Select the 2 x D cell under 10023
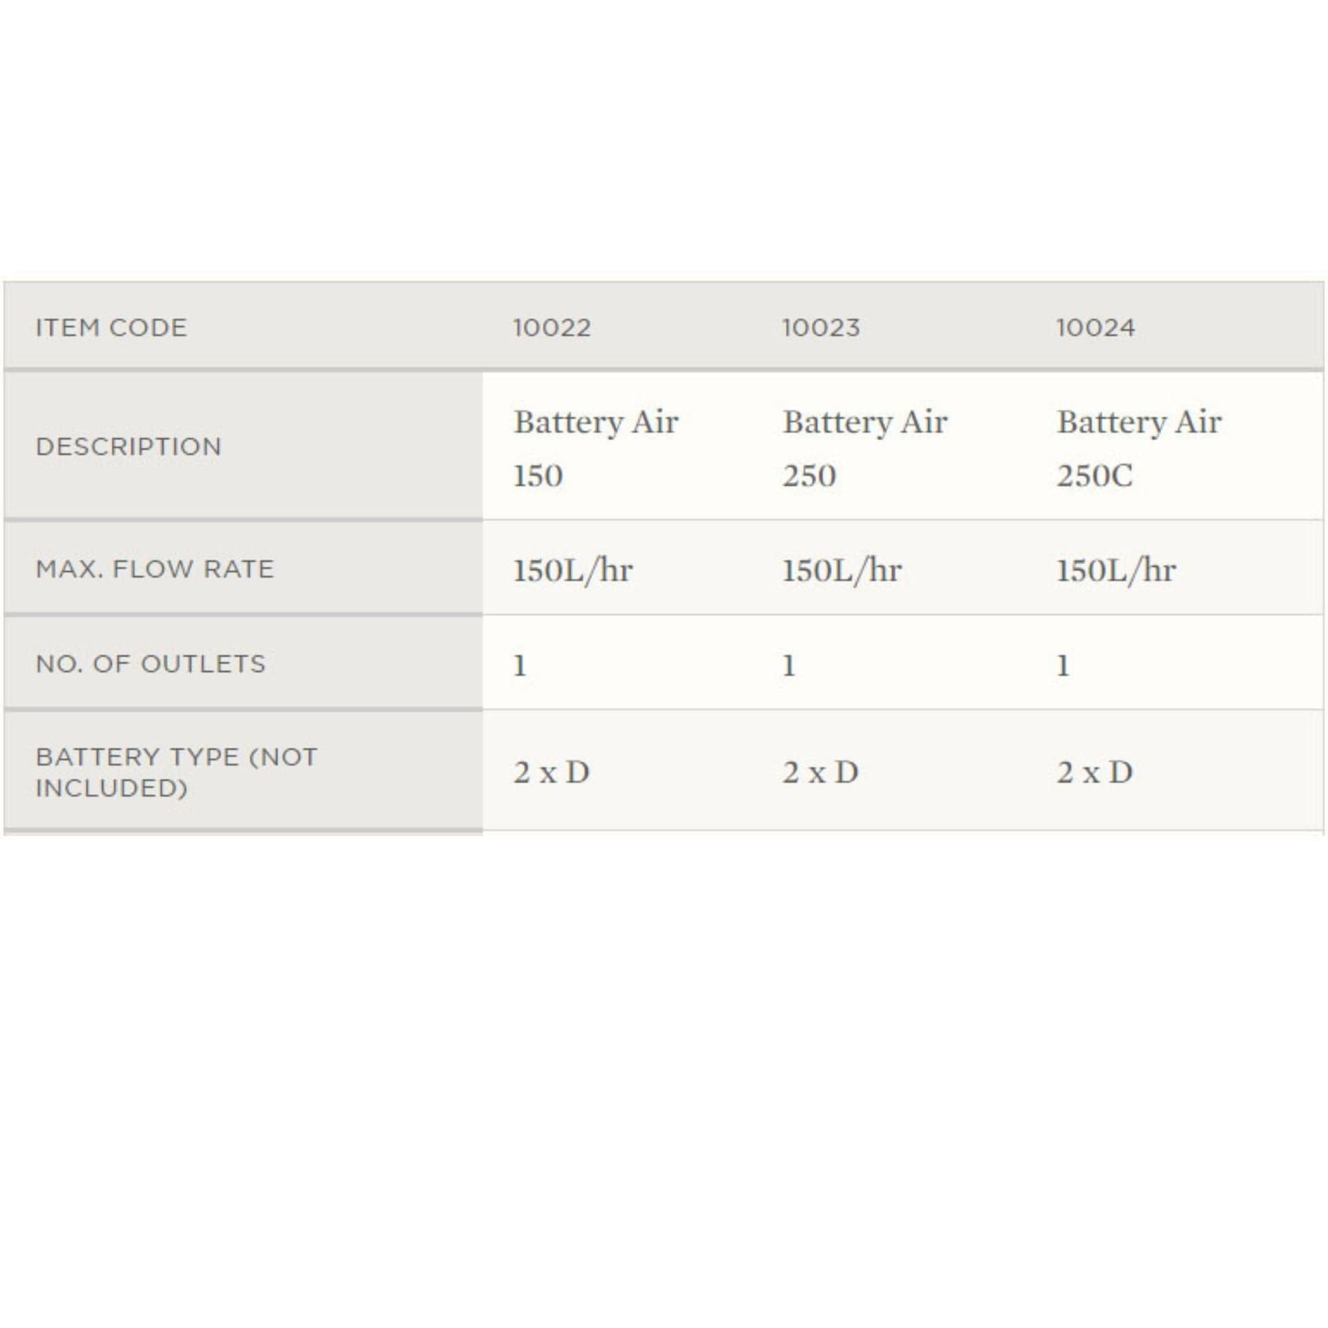Image resolution: width=1328 pixels, height=1328 pixels. tap(820, 773)
